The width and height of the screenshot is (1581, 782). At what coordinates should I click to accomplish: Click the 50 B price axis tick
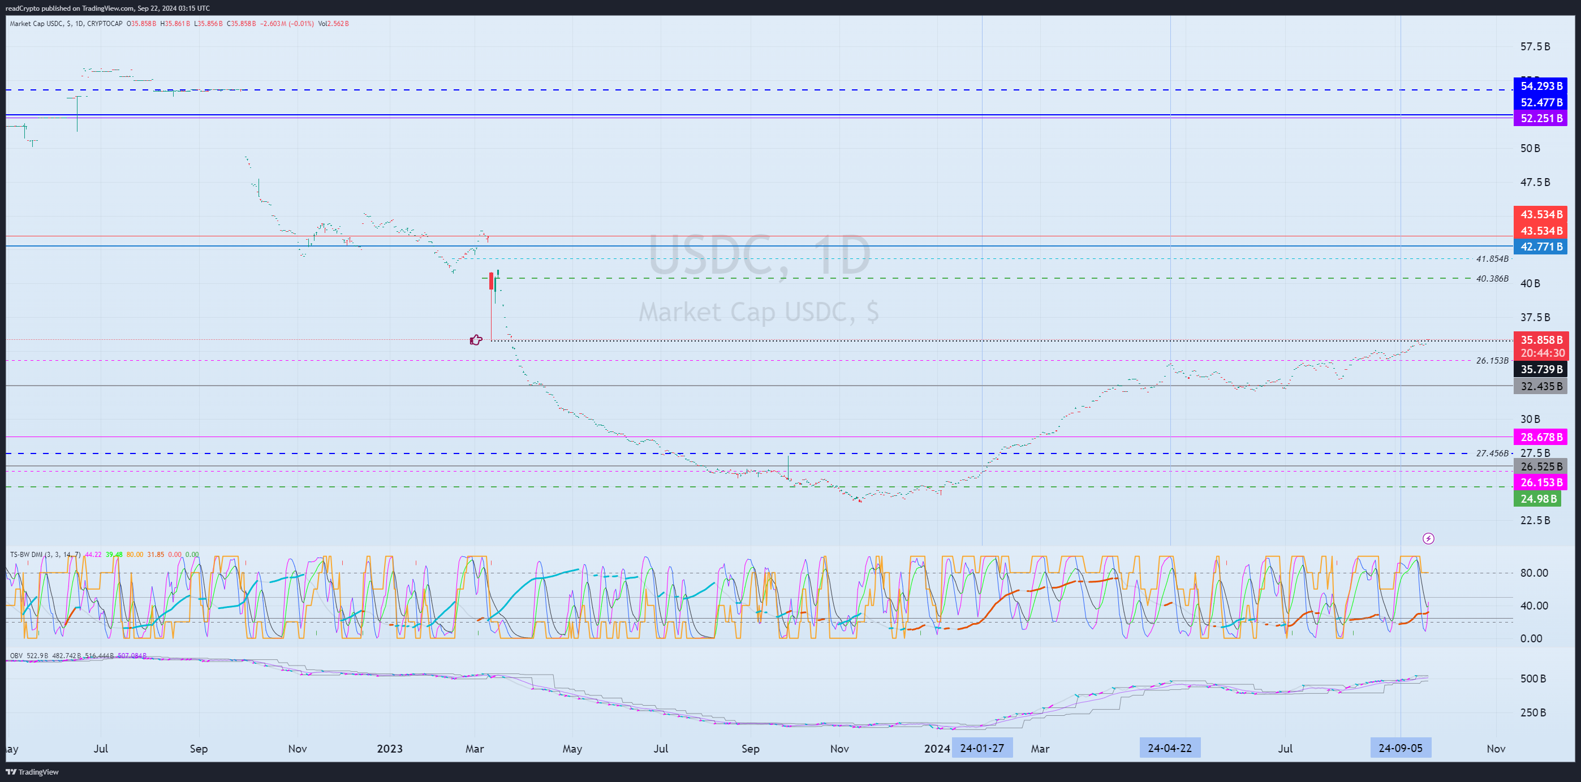[x=1530, y=148]
